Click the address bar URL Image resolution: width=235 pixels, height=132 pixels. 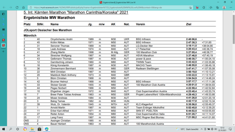coord(98,7)
